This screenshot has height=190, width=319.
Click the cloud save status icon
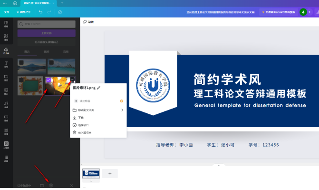click(x=60, y=12)
